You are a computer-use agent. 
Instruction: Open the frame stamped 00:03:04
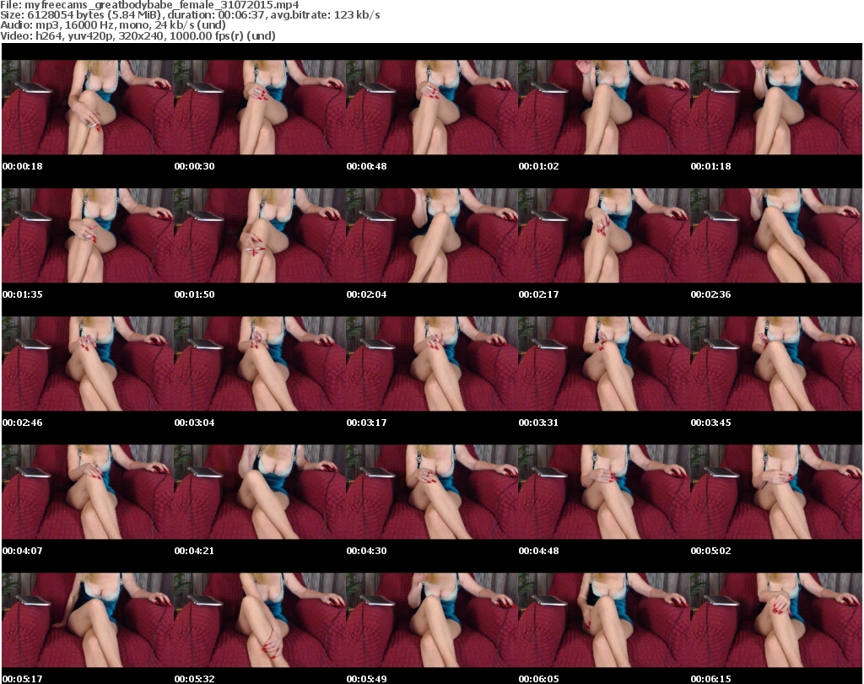(260, 364)
